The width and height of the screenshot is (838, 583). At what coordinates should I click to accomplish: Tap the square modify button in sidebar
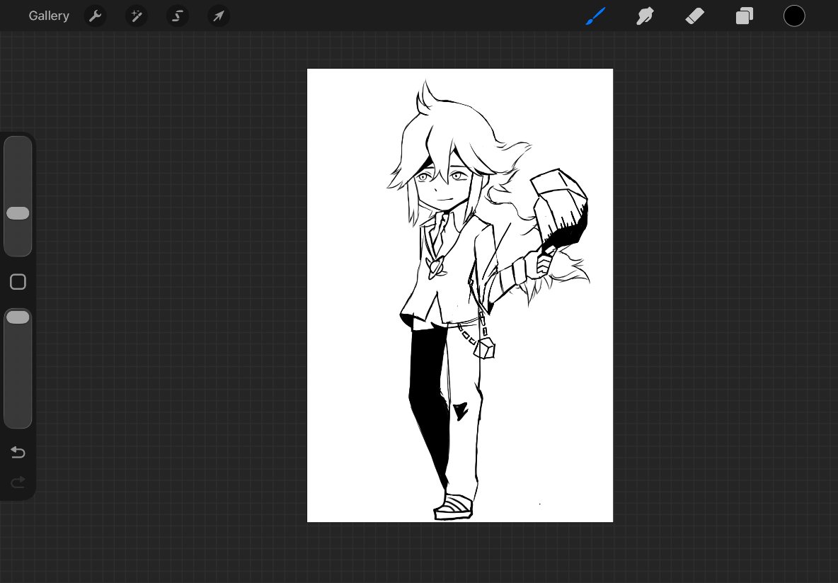point(18,282)
